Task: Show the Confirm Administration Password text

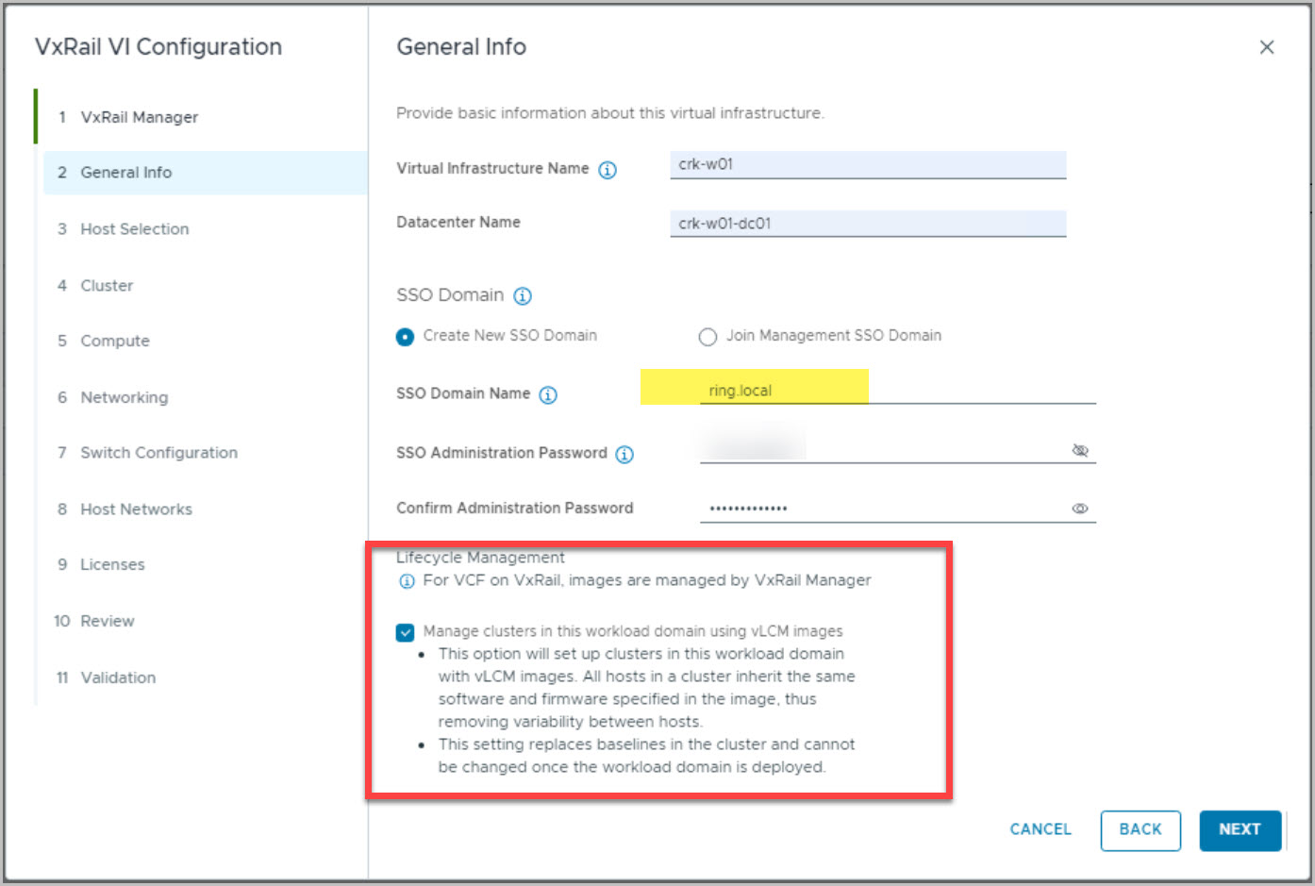Action: pos(1080,509)
